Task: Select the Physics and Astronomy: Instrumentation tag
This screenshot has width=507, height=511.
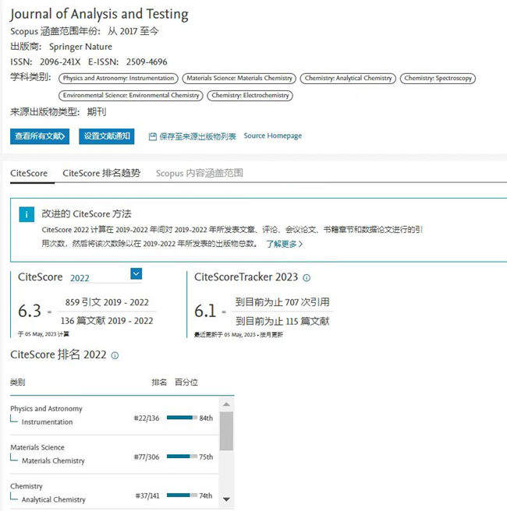Action: [x=119, y=79]
